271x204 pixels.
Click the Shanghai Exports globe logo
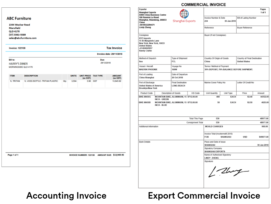click(184, 14)
